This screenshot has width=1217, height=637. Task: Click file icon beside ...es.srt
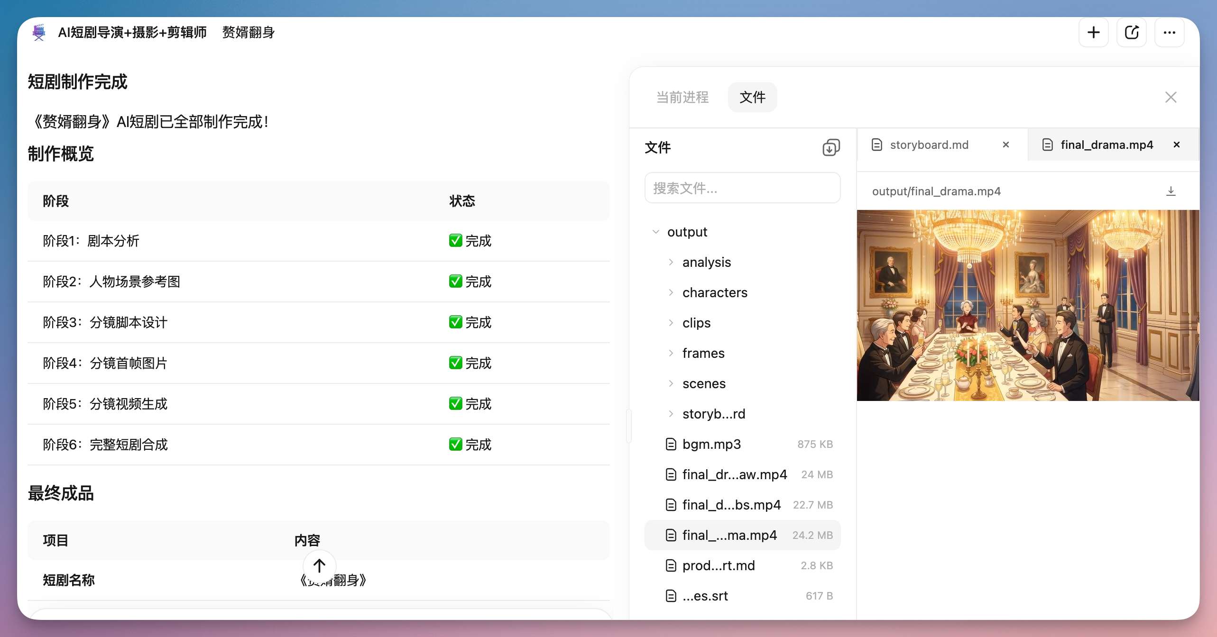(x=671, y=596)
